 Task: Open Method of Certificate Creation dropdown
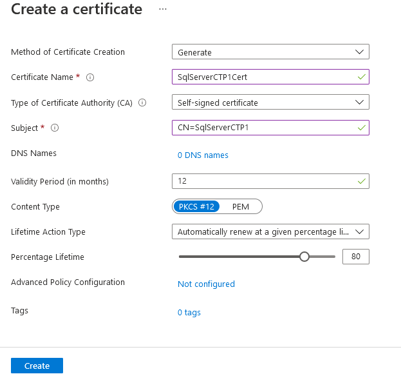(270, 52)
